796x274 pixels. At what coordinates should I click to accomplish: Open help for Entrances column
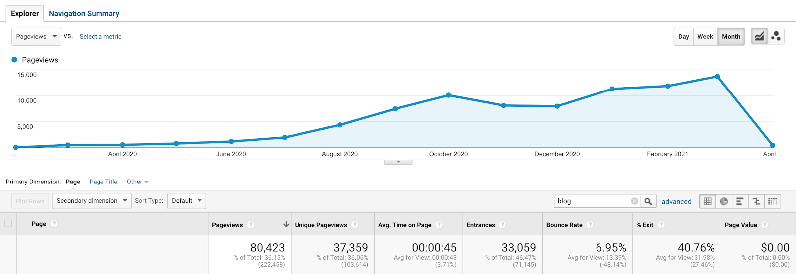pos(502,225)
